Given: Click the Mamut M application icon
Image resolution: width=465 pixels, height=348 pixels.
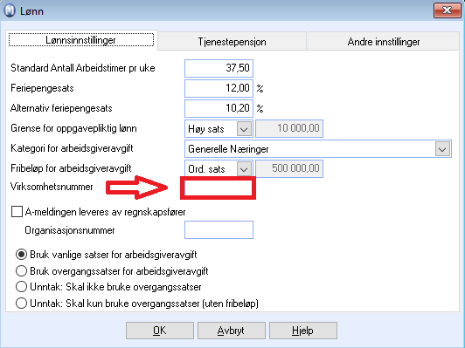Looking at the screenshot, I should click(x=10, y=10).
